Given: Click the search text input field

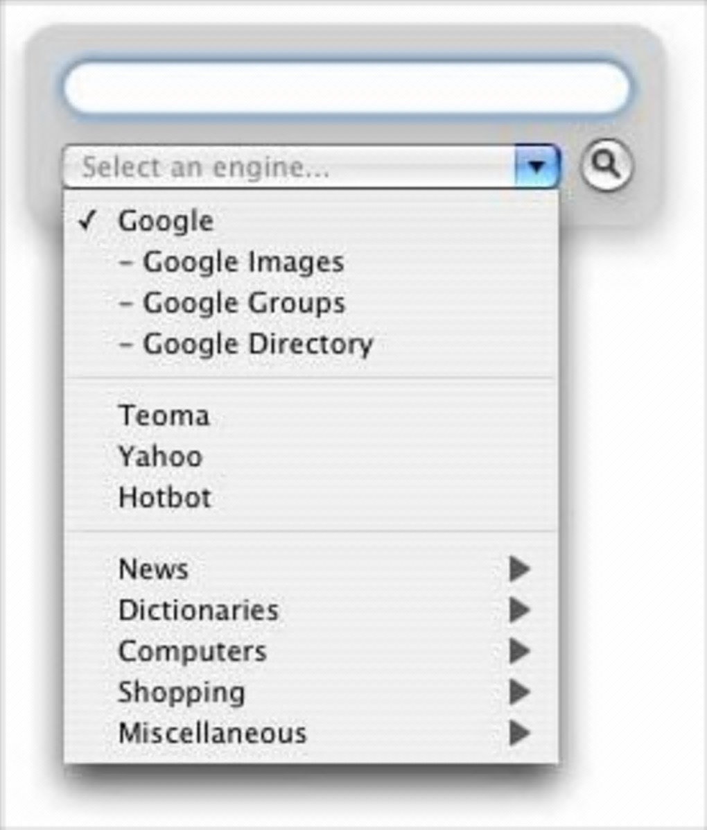Looking at the screenshot, I should [347, 88].
